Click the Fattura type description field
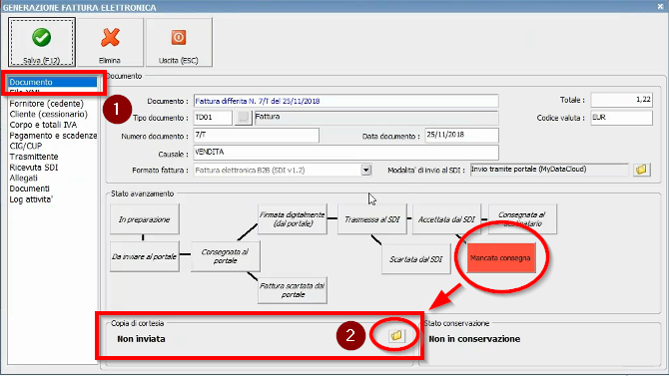 (x=376, y=118)
